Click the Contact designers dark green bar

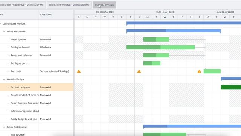click(231, 87)
